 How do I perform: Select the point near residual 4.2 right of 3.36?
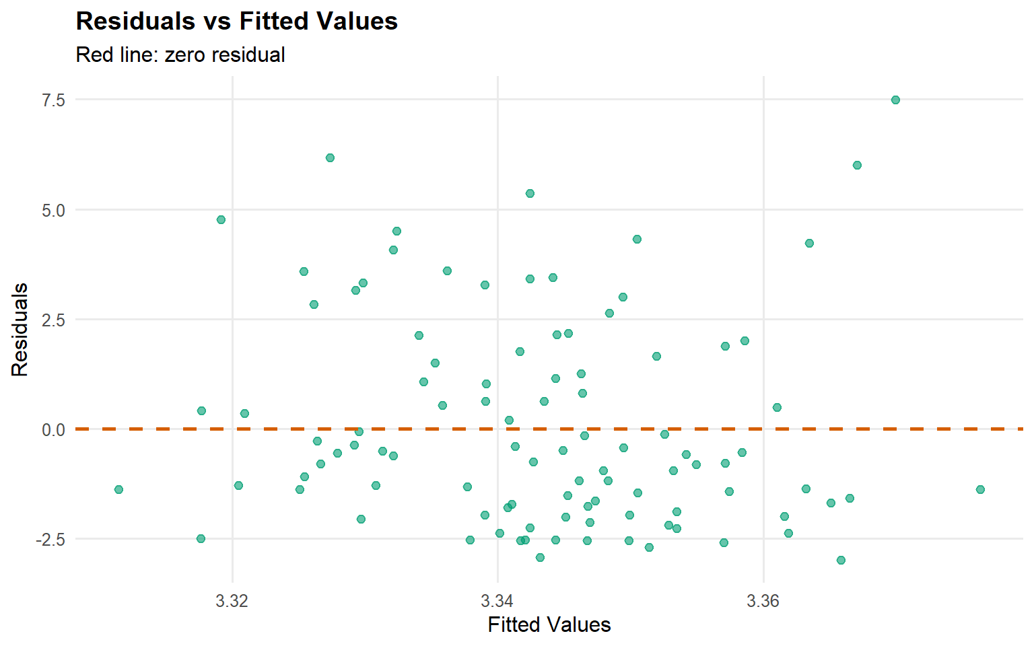(809, 243)
